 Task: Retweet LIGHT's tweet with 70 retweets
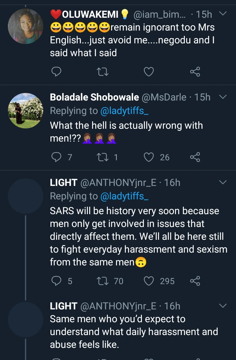pyautogui.click(x=103, y=281)
